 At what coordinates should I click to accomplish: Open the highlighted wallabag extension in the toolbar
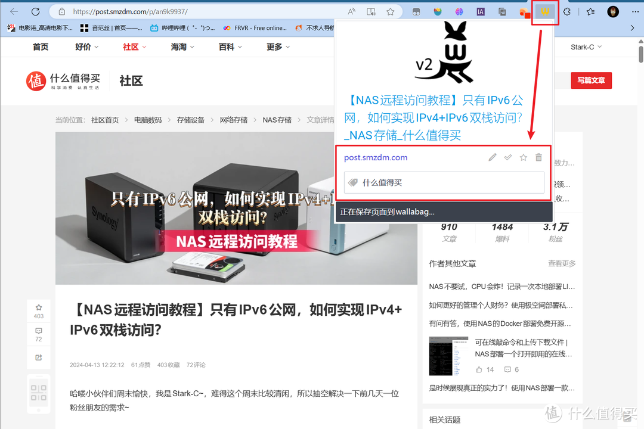click(x=544, y=11)
